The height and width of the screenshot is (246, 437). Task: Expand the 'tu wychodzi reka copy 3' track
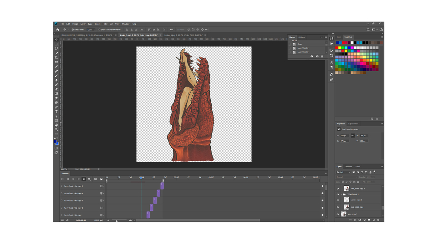point(62,200)
